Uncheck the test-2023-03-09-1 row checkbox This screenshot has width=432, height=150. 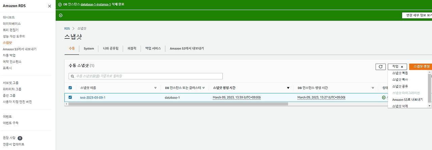click(70, 97)
